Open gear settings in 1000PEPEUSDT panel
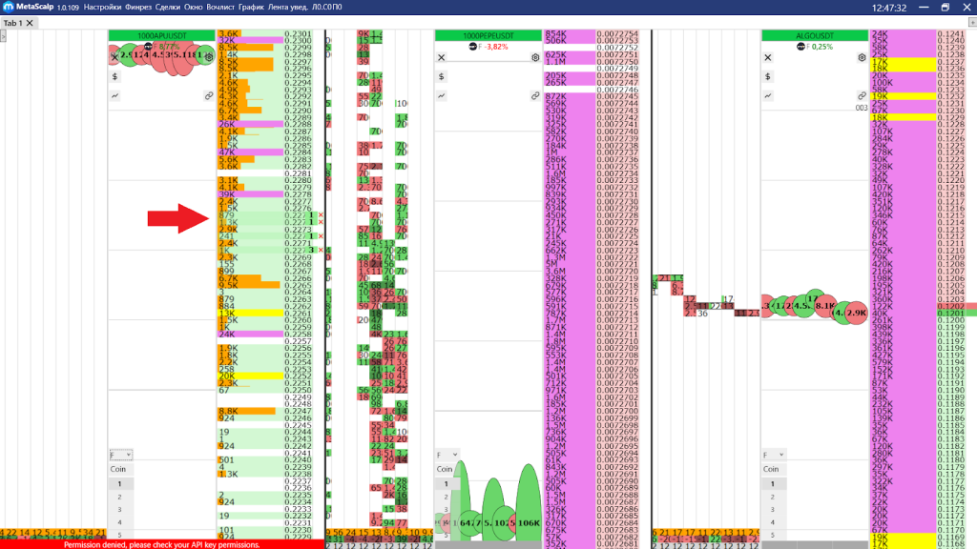Screen dimensions: 977x549 535,57
